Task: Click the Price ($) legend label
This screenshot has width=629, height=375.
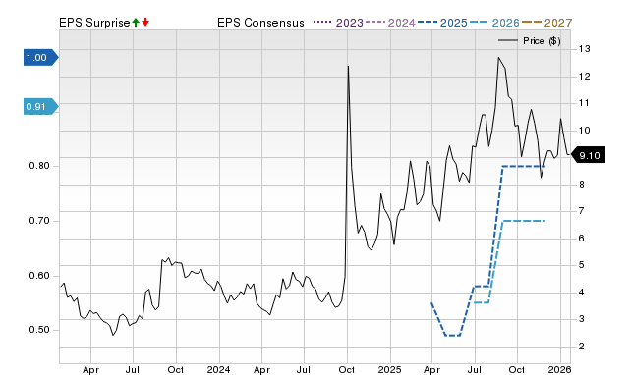Action: [x=542, y=41]
